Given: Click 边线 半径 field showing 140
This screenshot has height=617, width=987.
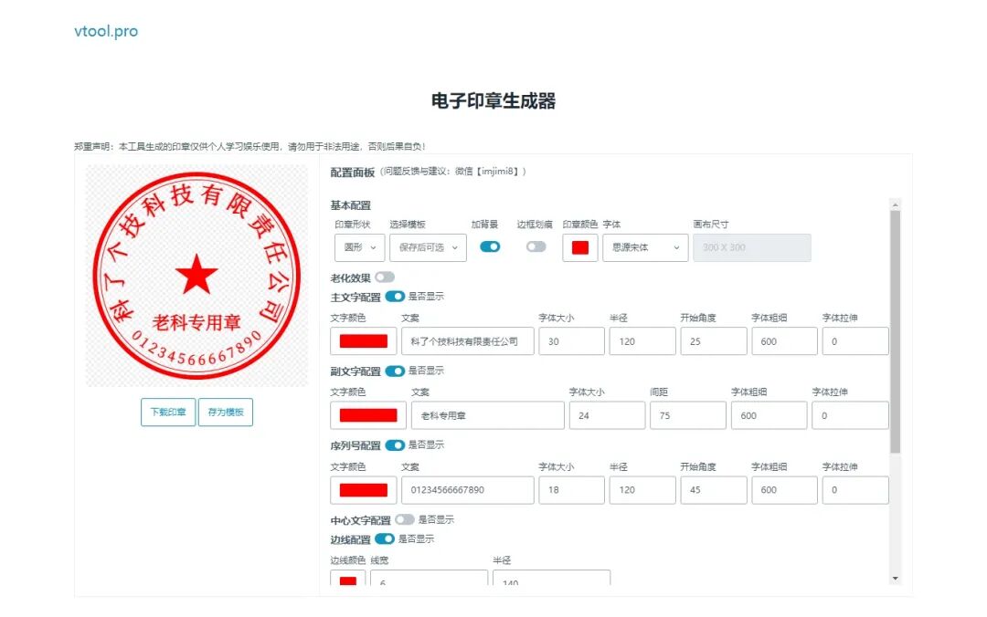Looking at the screenshot, I should click(x=551, y=578).
